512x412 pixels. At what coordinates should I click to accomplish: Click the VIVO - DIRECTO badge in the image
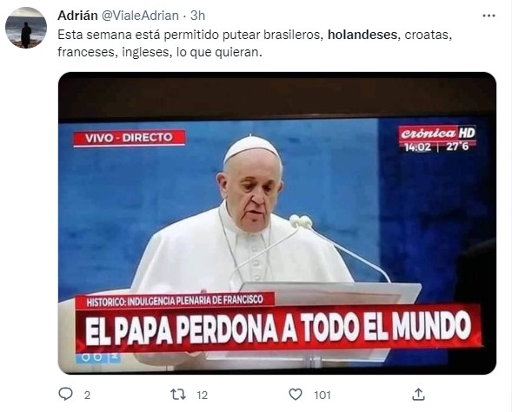[x=130, y=138]
